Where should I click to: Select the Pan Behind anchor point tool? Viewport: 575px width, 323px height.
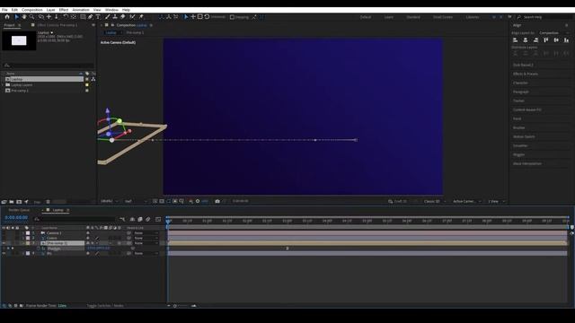pyautogui.click(x=74, y=17)
